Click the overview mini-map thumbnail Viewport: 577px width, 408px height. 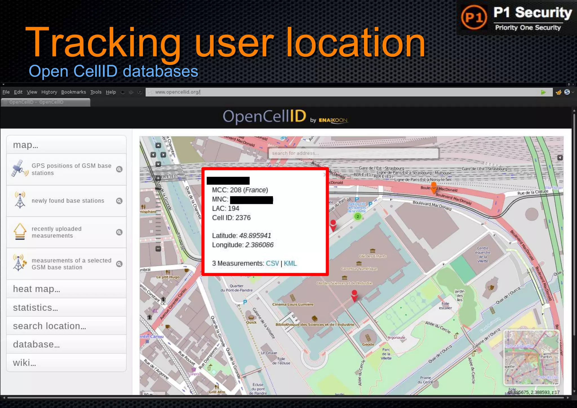531,357
